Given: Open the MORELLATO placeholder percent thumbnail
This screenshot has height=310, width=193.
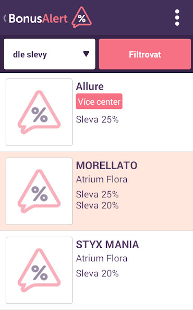Looking at the screenshot, I should click(39, 191).
